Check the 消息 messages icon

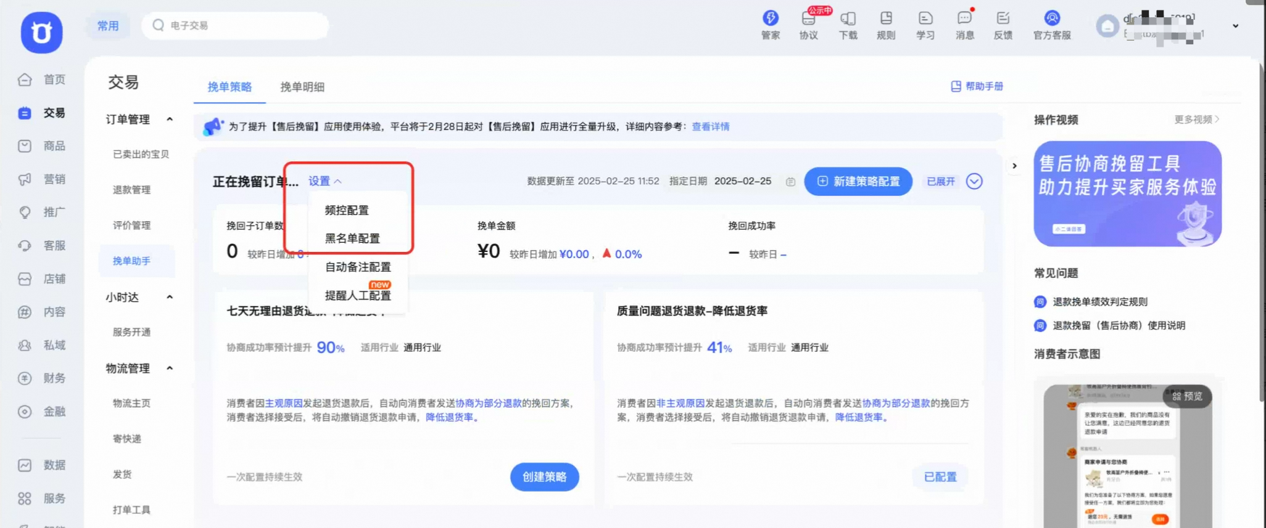tap(964, 25)
